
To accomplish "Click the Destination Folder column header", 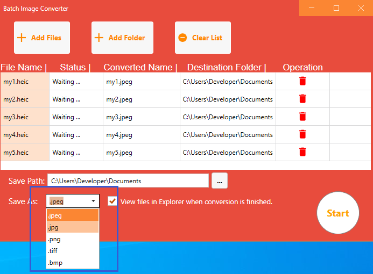I will [x=226, y=67].
